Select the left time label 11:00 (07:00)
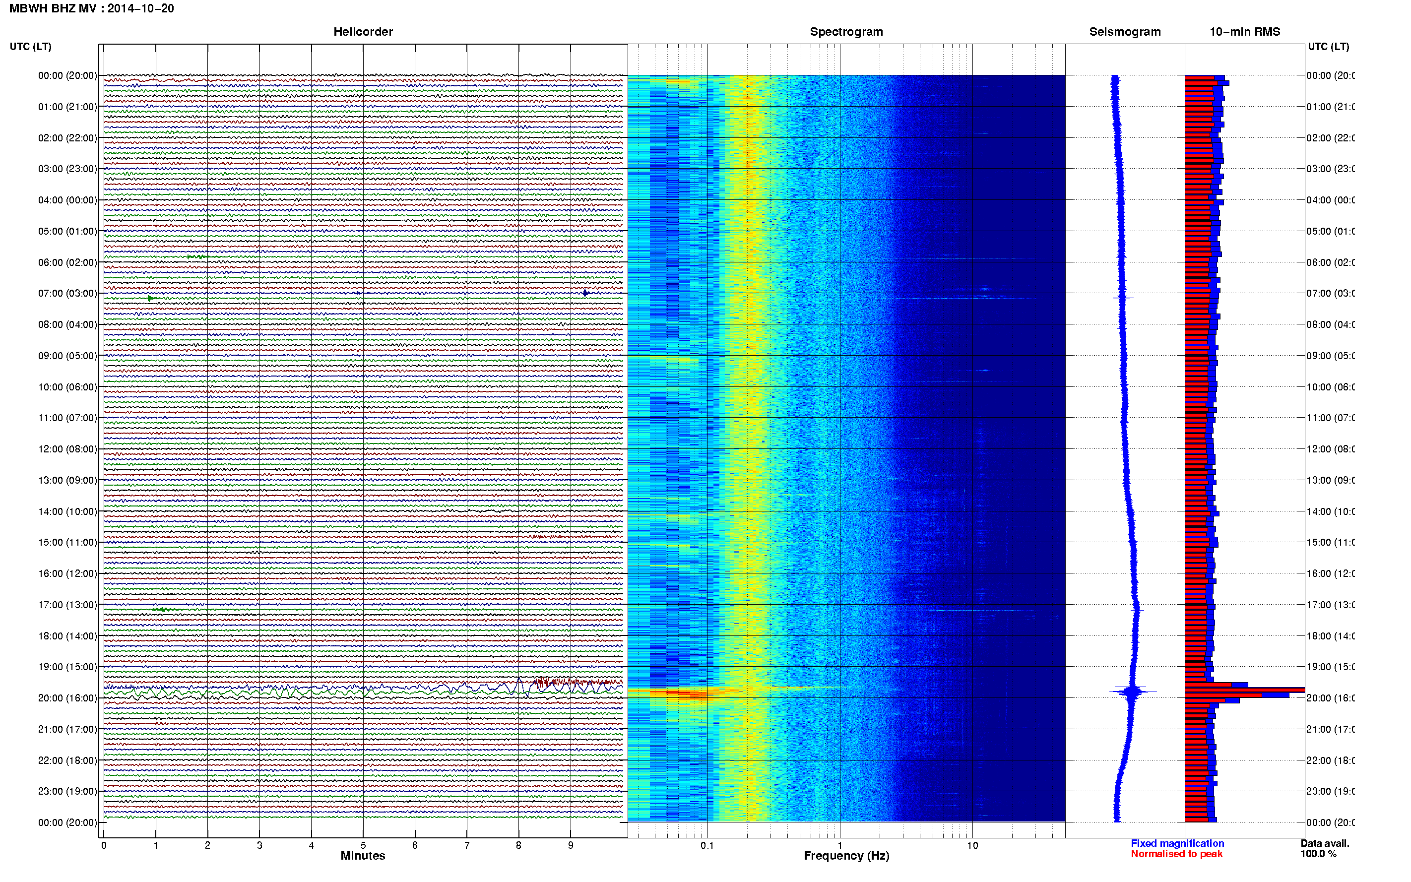 pos(67,418)
